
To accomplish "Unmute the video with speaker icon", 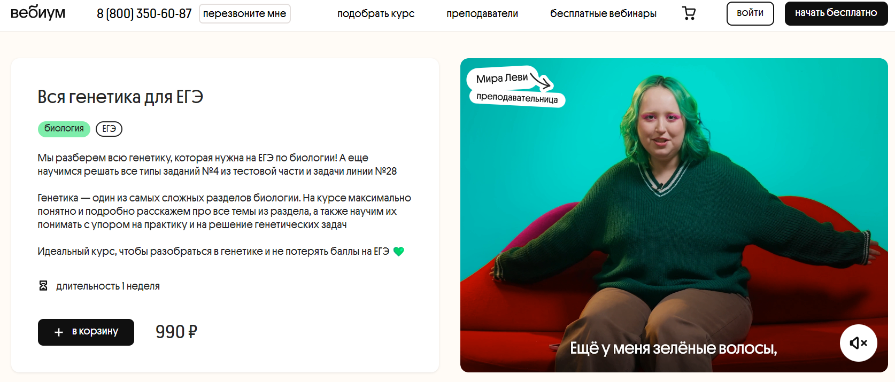I will pyautogui.click(x=858, y=343).
